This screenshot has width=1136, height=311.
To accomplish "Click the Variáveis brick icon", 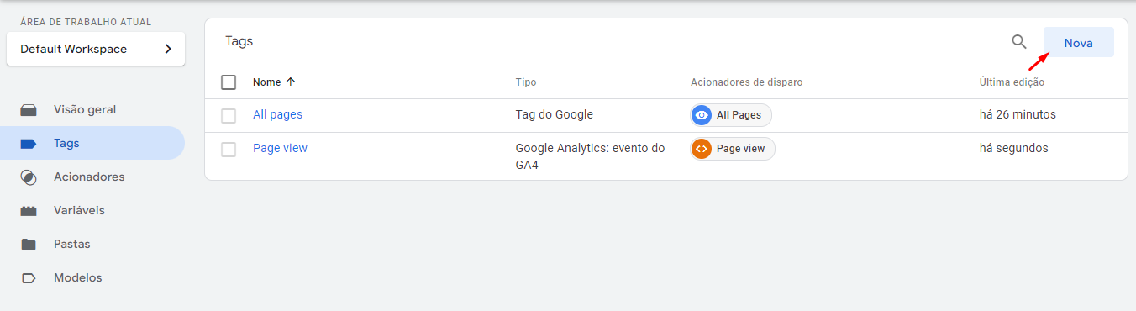I will pos(29,211).
